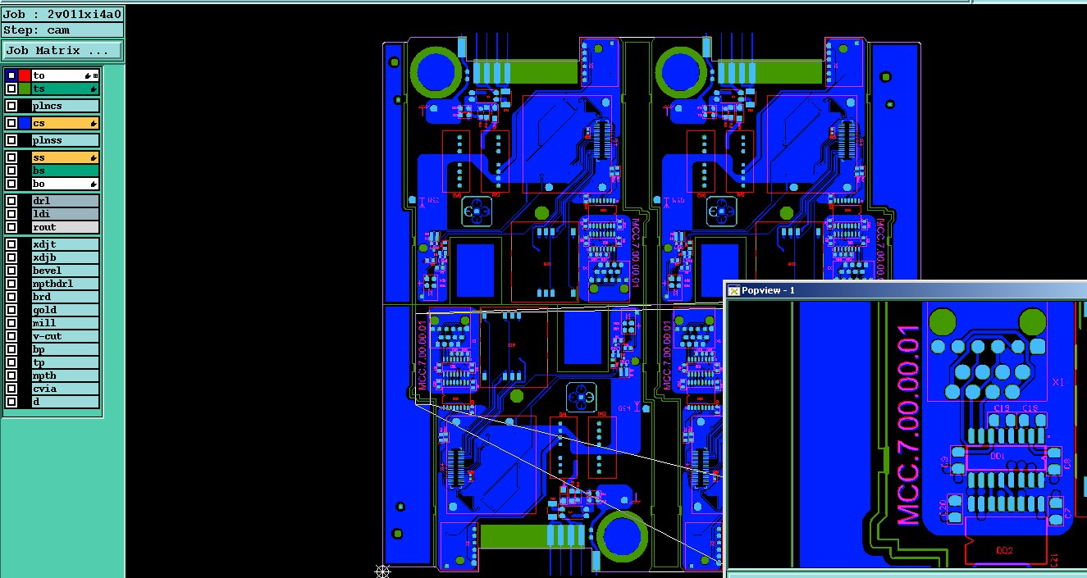Click the hand icon on the 'bo' layer row
This screenshot has width=1087, height=578.
tap(94, 184)
